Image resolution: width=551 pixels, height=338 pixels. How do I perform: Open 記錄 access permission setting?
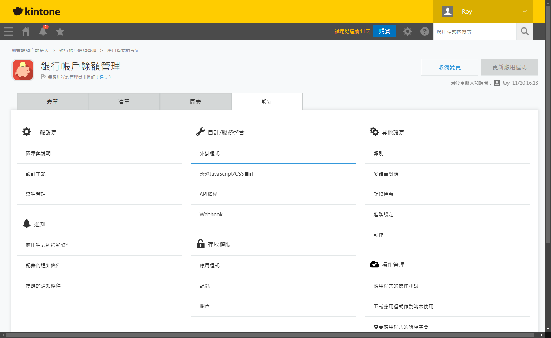tap(274, 286)
